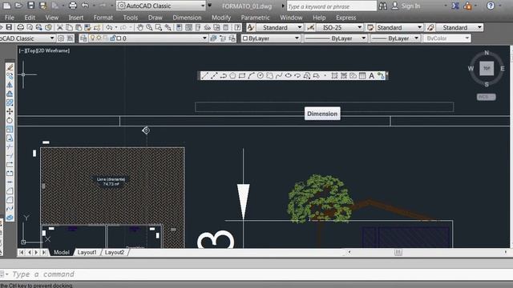Select the Revision Cloud tool
Viewport: 513px width, 288px height.
[x=269, y=76]
